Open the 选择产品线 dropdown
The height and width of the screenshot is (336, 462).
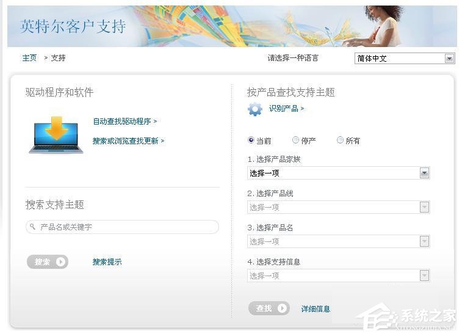(x=338, y=207)
